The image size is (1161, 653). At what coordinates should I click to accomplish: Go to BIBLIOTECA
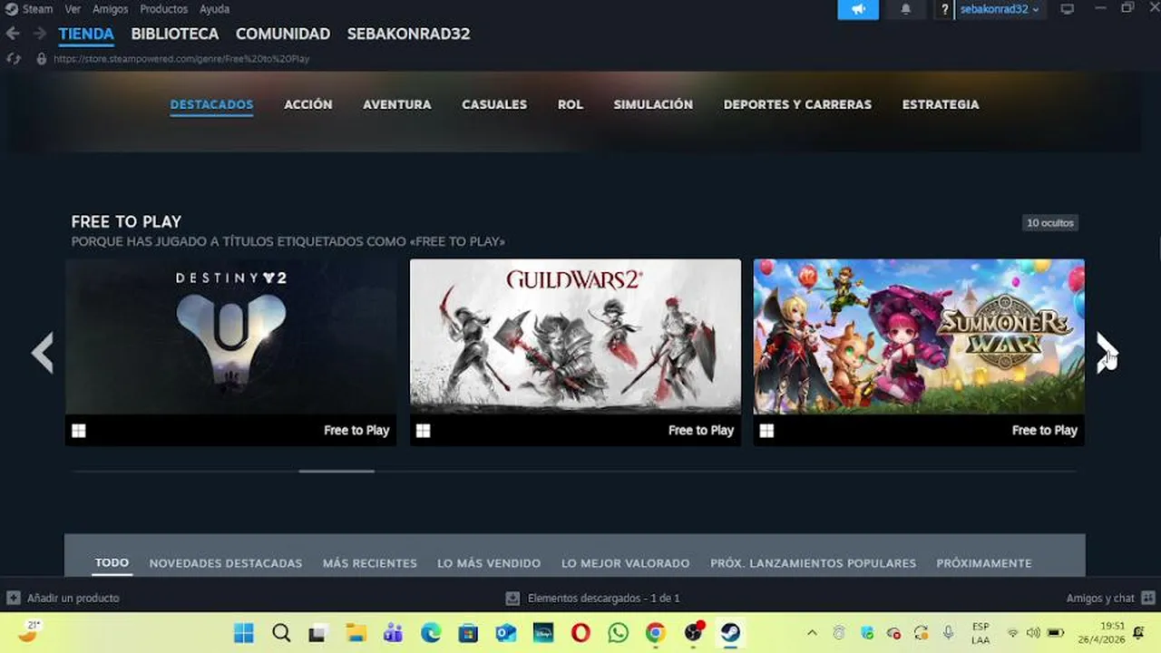(x=175, y=34)
